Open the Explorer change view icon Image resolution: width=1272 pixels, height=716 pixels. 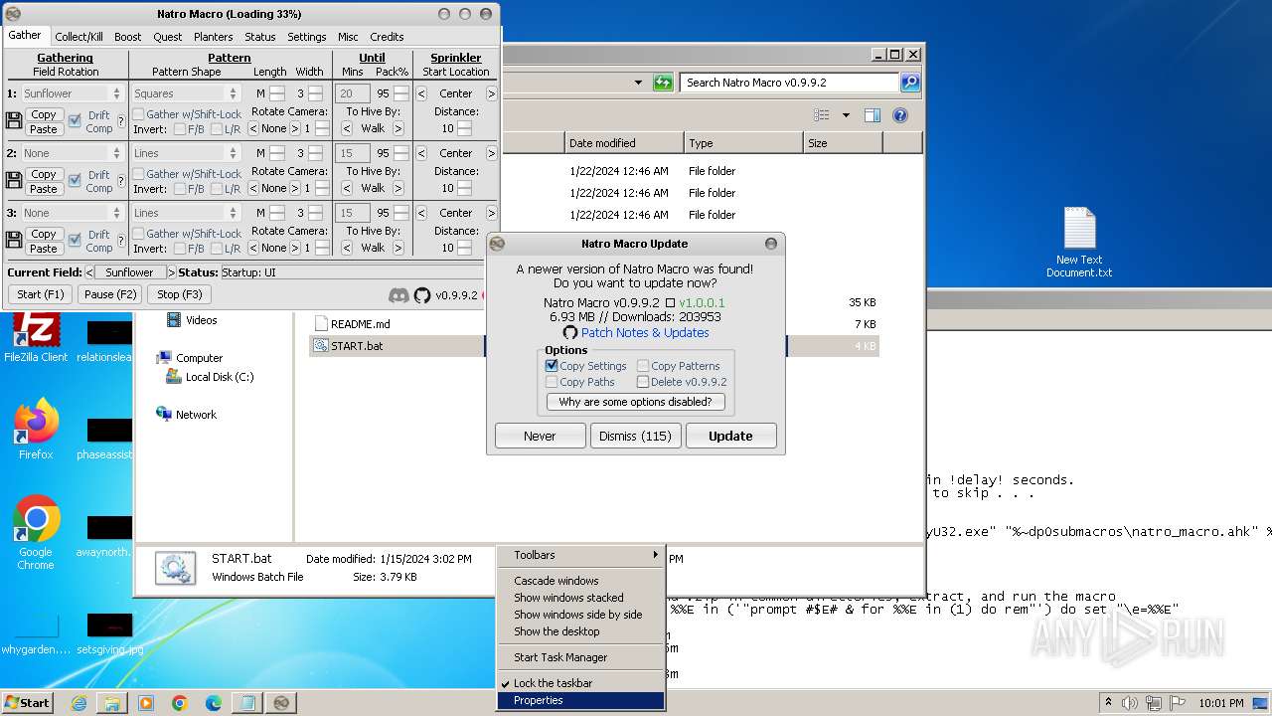click(x=822, y=115)
